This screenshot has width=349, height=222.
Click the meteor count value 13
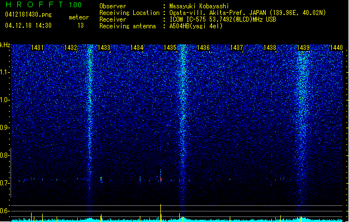80,26
